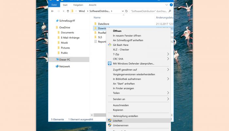Open the E-Mail-Anhänge folder
229x131 pixels.
coord(70,38)
